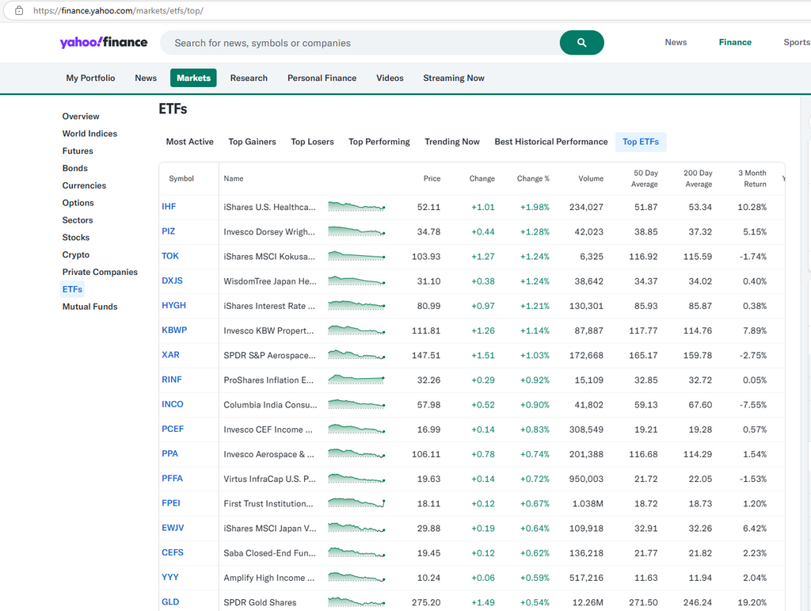Click the Yahoo Finance logo

point(103,43)
